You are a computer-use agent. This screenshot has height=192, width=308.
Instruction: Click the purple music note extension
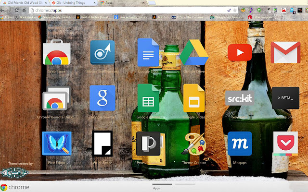click(x=251, y=10)
